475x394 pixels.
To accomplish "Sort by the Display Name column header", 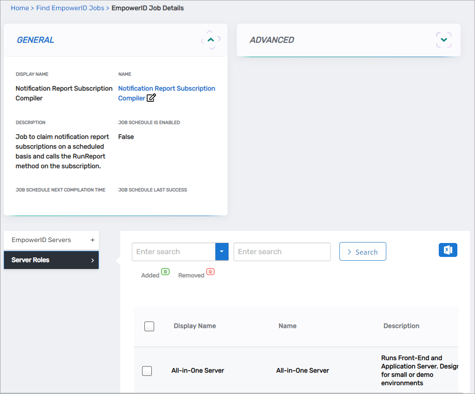I will click(195, 326).
